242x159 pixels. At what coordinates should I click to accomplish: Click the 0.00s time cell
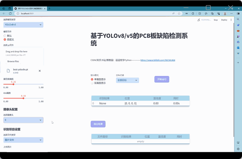coord(176,103)
